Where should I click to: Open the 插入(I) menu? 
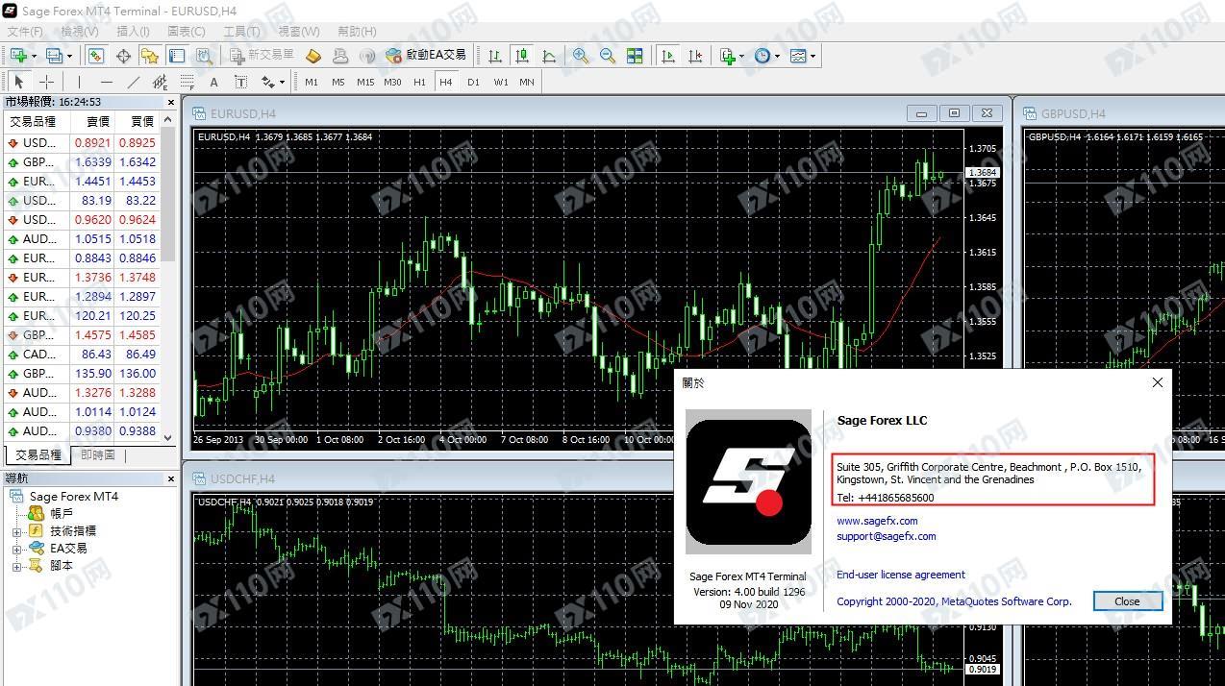click(x=133, y=31)
